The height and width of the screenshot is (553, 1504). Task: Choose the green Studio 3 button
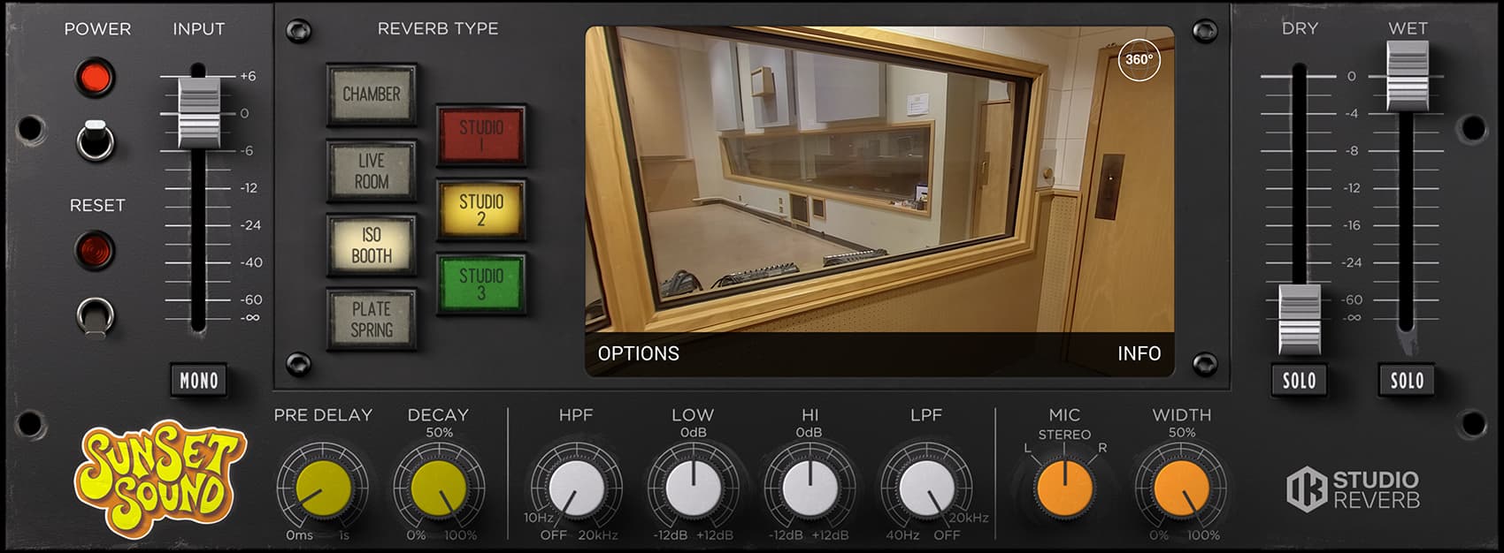pyautogui.click(x=480, y=284)
